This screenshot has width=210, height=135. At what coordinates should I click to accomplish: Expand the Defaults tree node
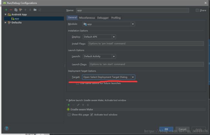(5, 23)
